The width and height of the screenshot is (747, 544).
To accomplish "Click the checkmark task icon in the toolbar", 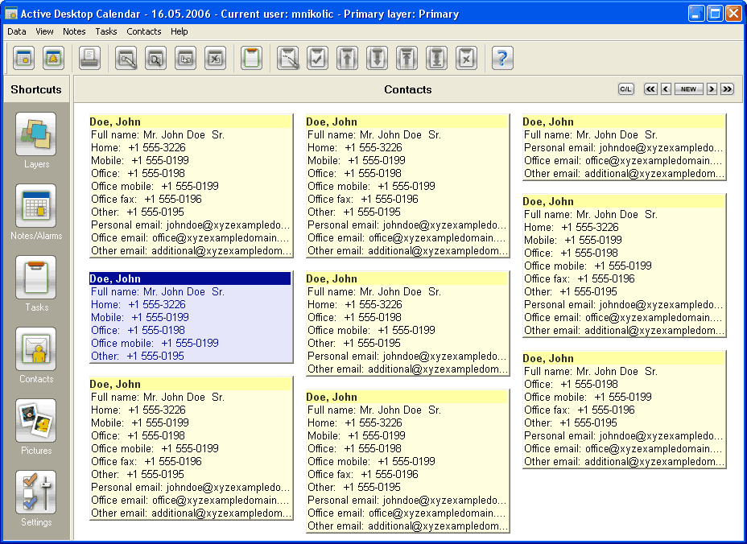I will 318,58.
